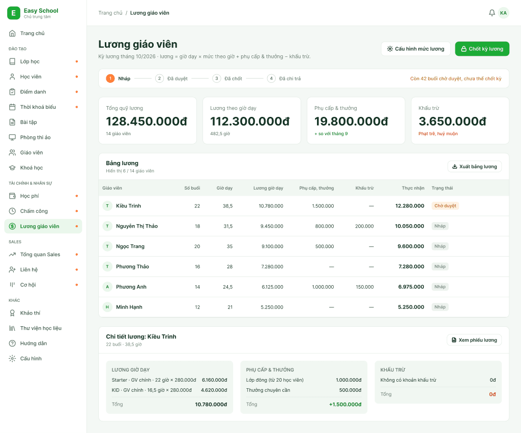Select the Nháp step in progress tracker
The image size is (521, 433).
(x=118, y=79)
